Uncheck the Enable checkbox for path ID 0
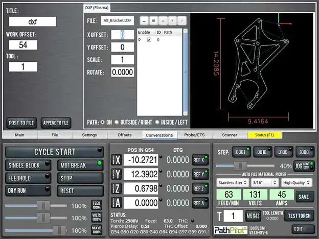This screenshot has height=239, width=319. (x=149, y=40)
